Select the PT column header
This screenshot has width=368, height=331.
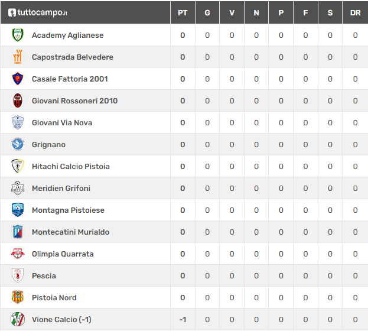[183, 12]
